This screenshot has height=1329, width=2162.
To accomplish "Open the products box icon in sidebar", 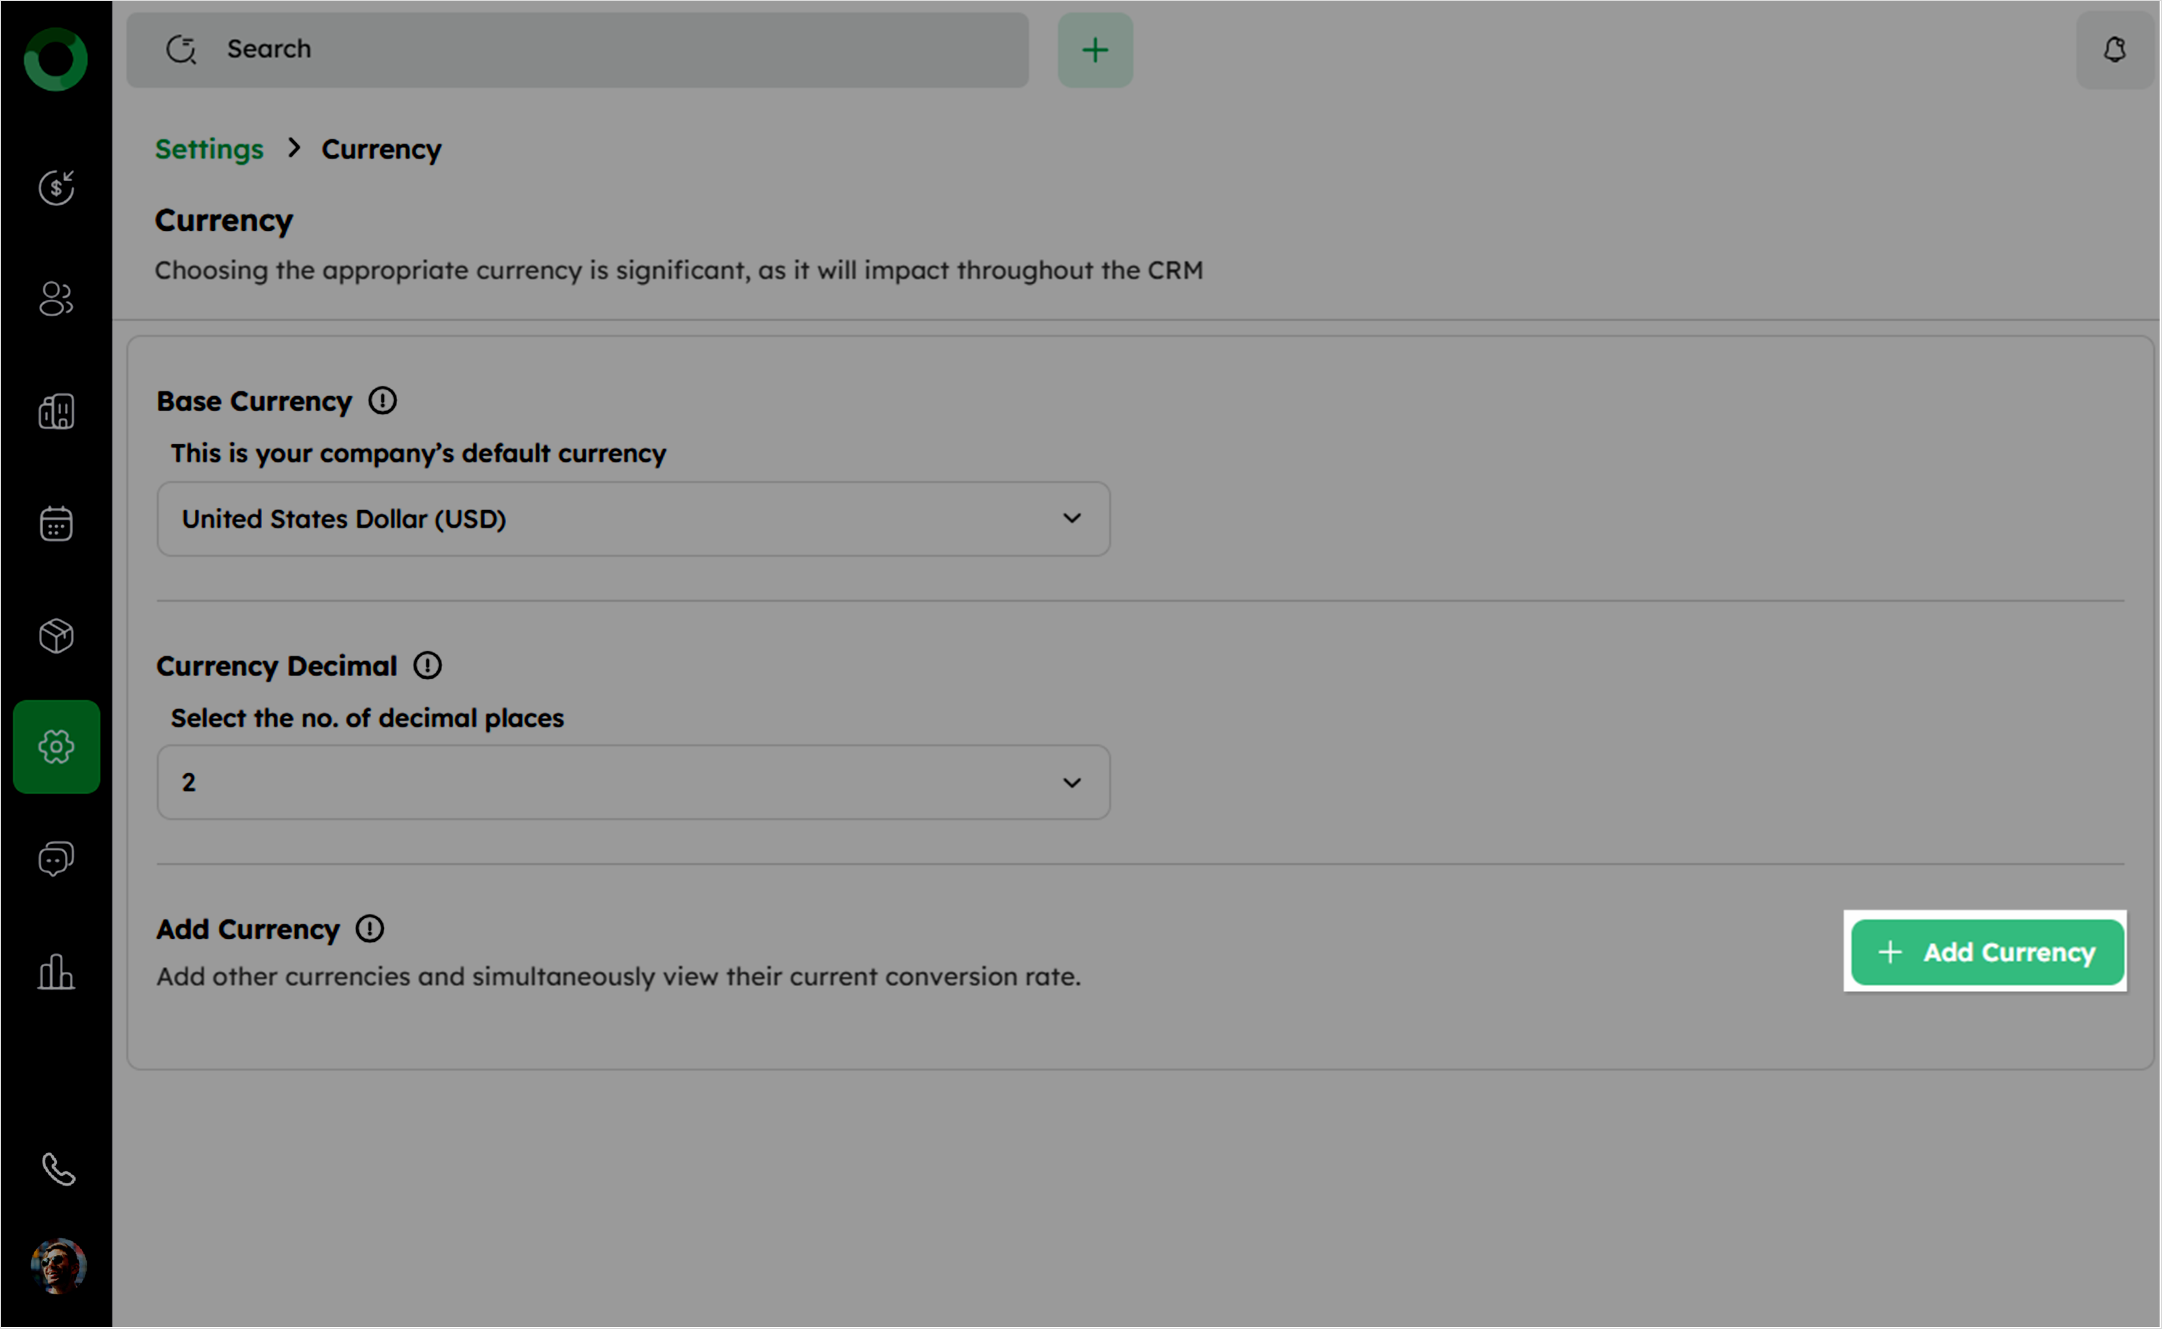I will pos(56,635).
